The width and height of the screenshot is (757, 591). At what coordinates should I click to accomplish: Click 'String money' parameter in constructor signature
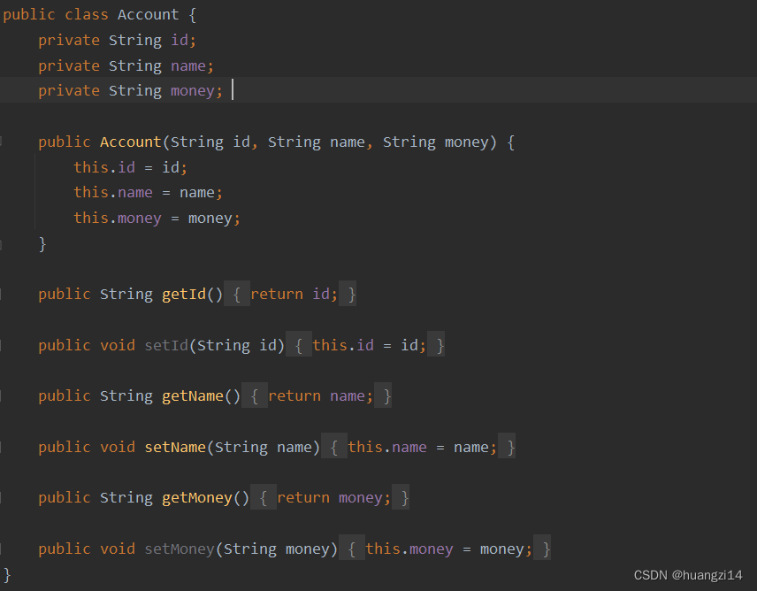436,142
